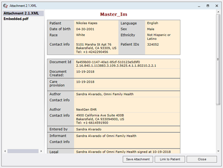The height and width of the screenshot is (168, 223).
Task: Click informant Sandra Alvarado of Omni Family Health
Action: [x=106, y=136]
